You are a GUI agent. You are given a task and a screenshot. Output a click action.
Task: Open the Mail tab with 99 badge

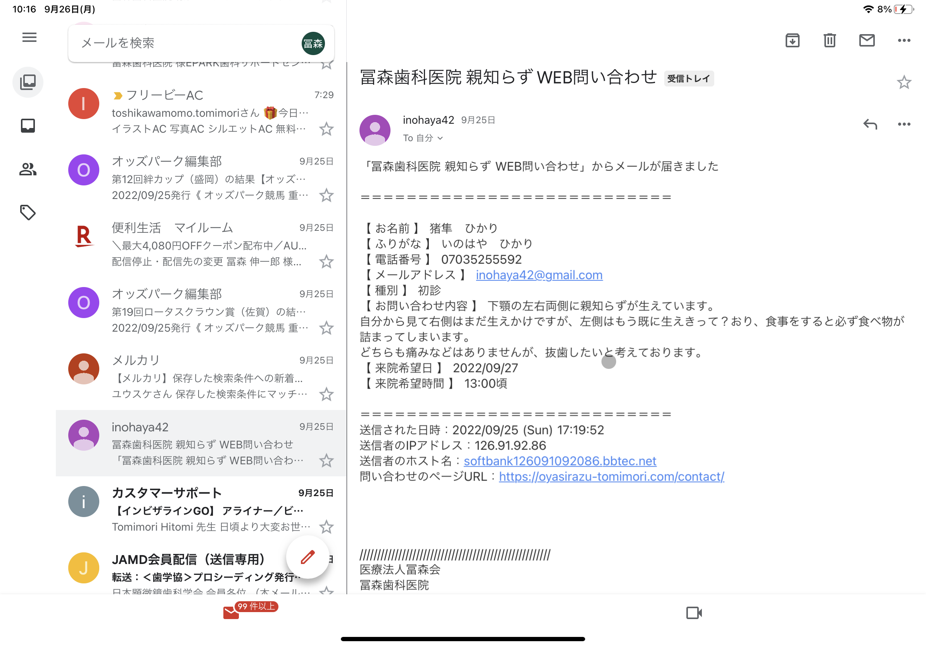tap(231, 613)
